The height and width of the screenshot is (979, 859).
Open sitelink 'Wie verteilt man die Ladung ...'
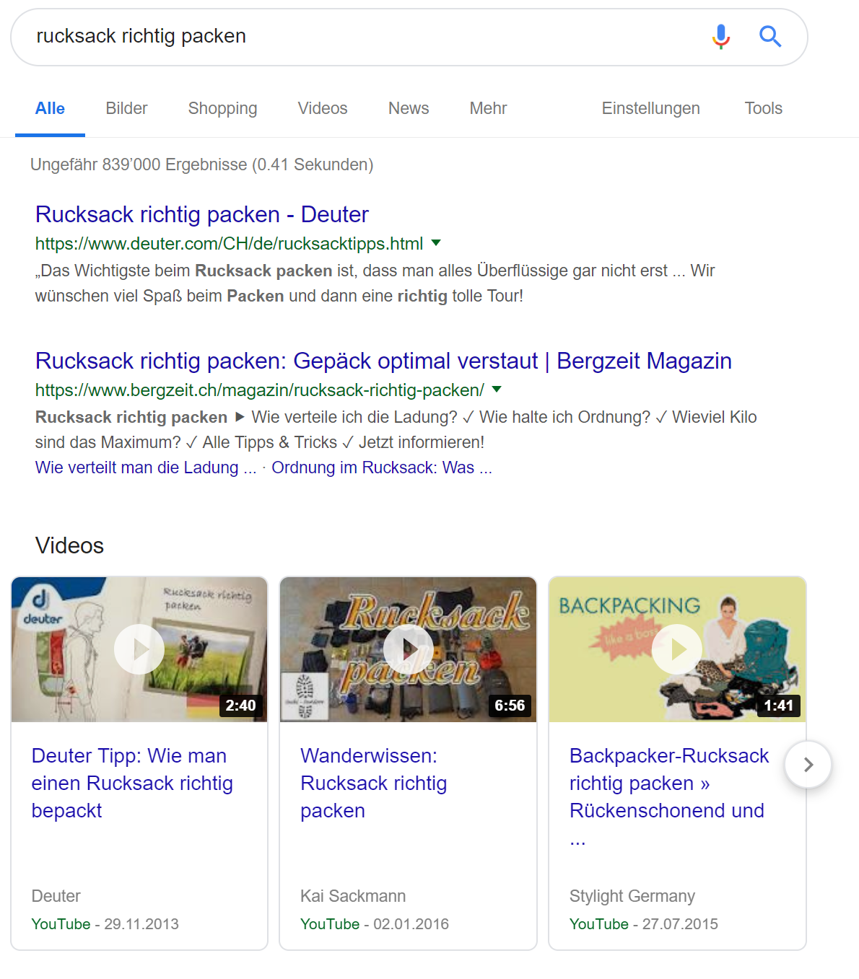point(146,467)
